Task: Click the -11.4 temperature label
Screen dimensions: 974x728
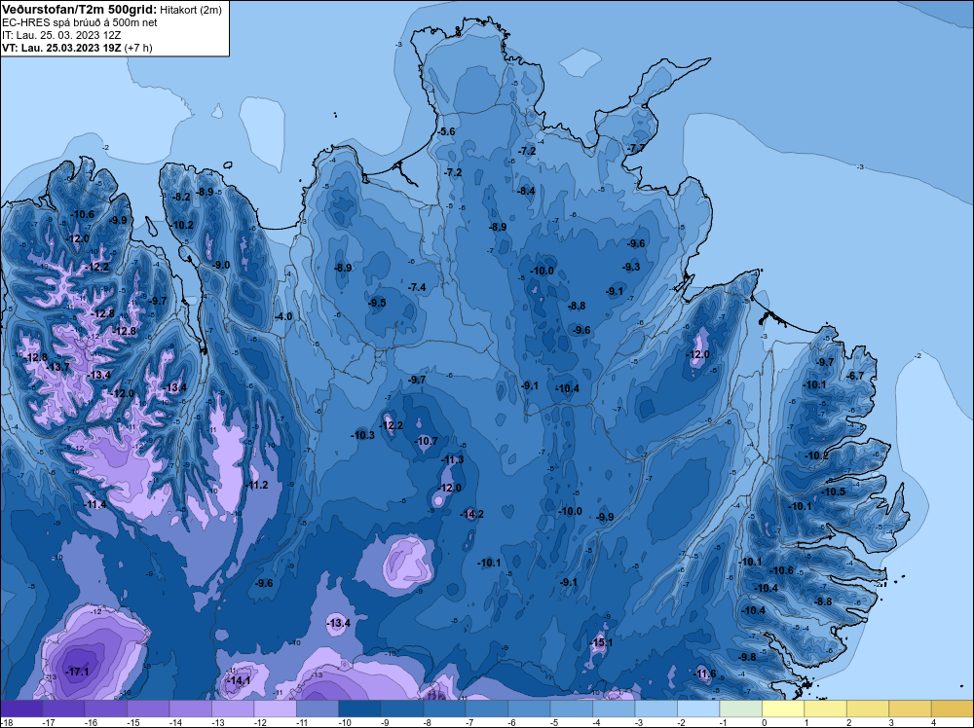Action: pyautogui.click(x=95, y=504)
